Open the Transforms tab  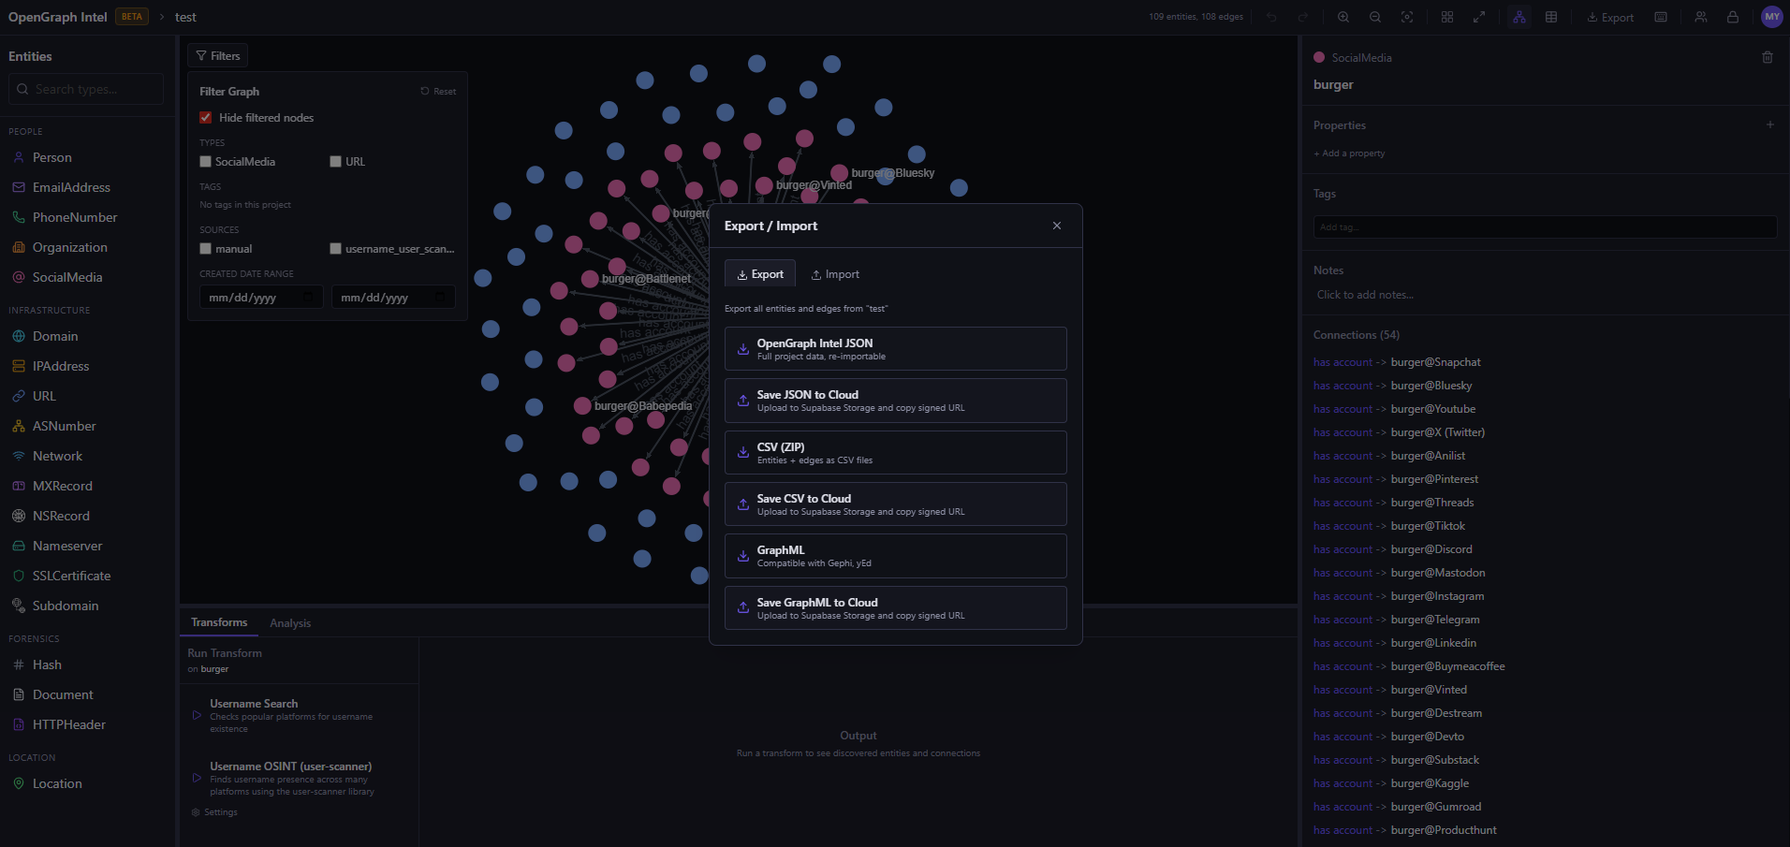219,622
